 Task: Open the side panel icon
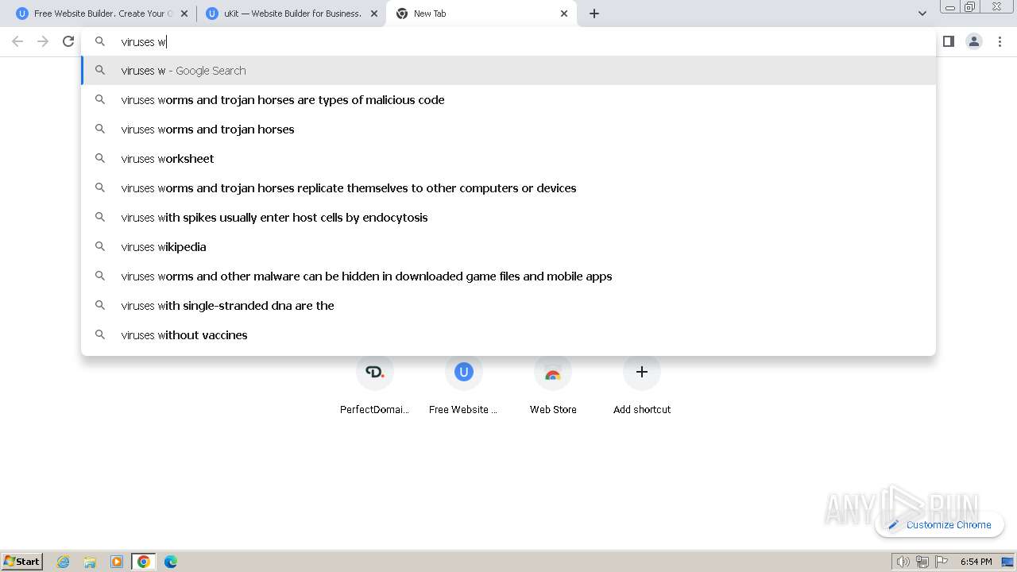click(948, 41)
